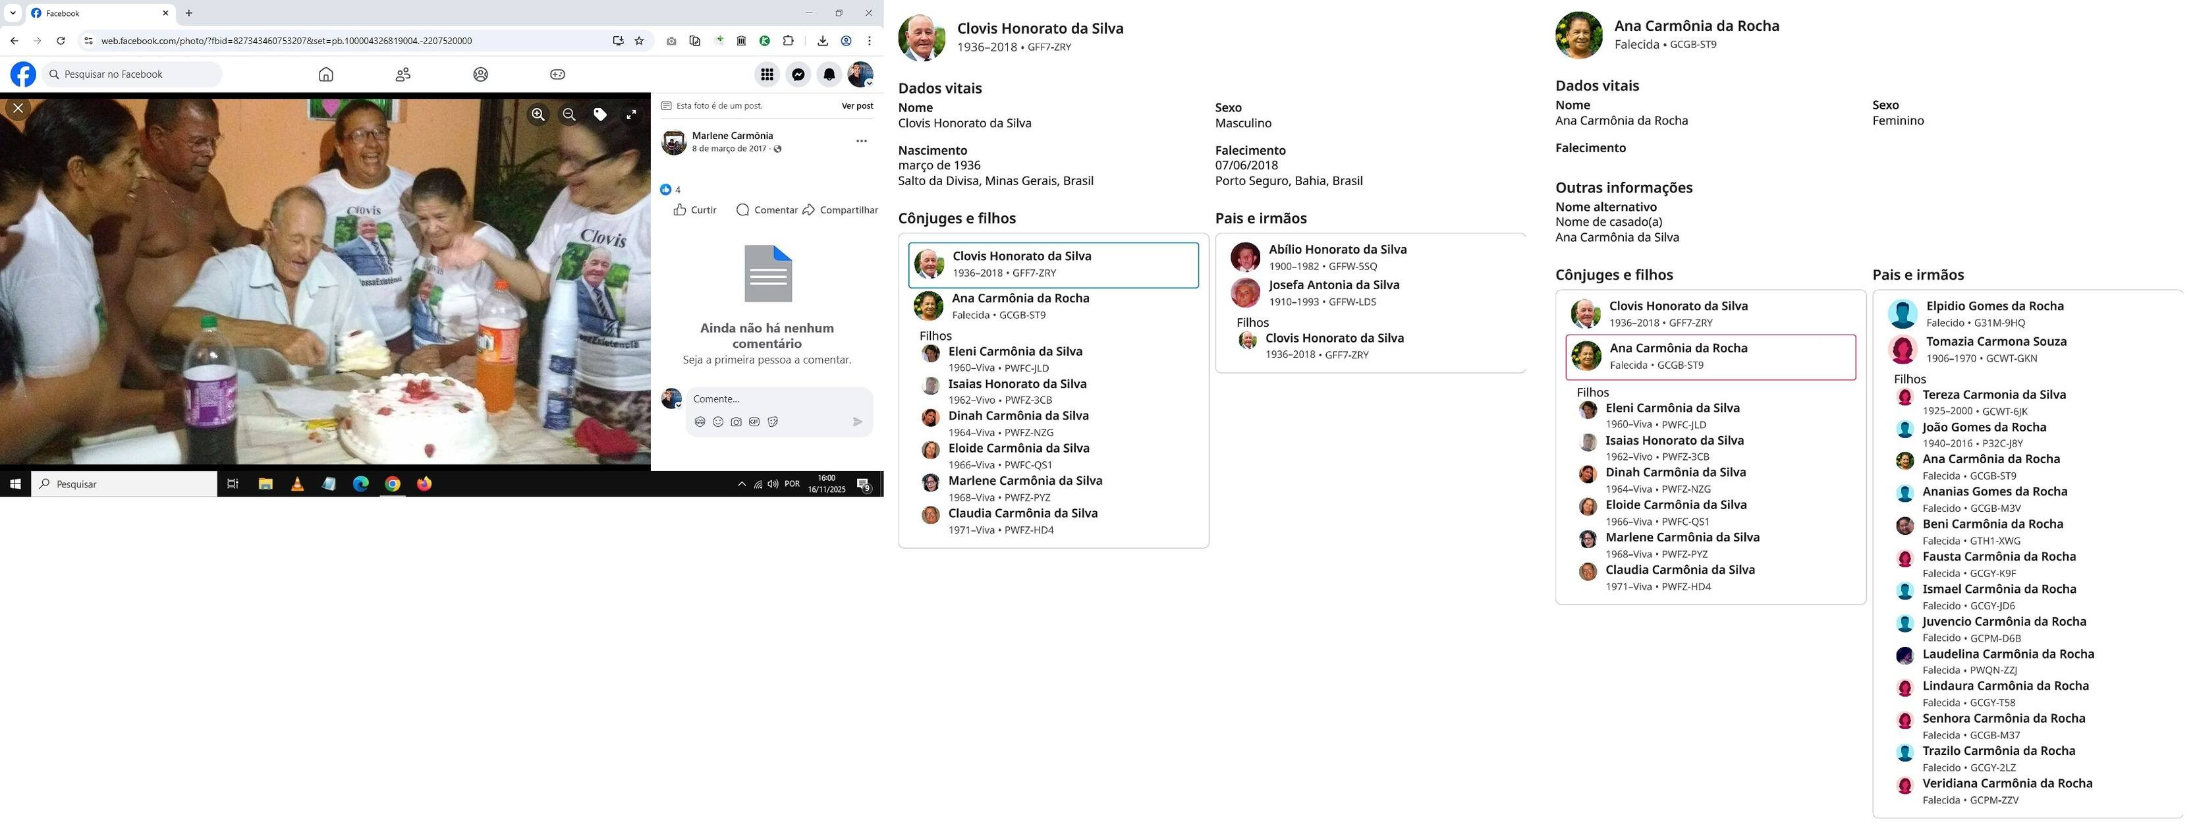Open the notifications bell
The width and height of the screenshot is (2197, 828).
point(829,74)
